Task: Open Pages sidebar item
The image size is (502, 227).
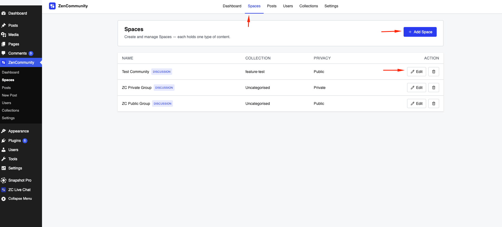Action: pos(14,44)
